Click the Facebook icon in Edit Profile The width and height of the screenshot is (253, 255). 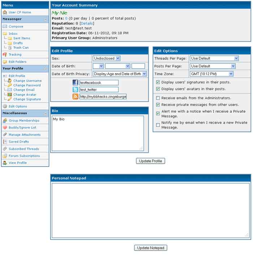[75, 83]
